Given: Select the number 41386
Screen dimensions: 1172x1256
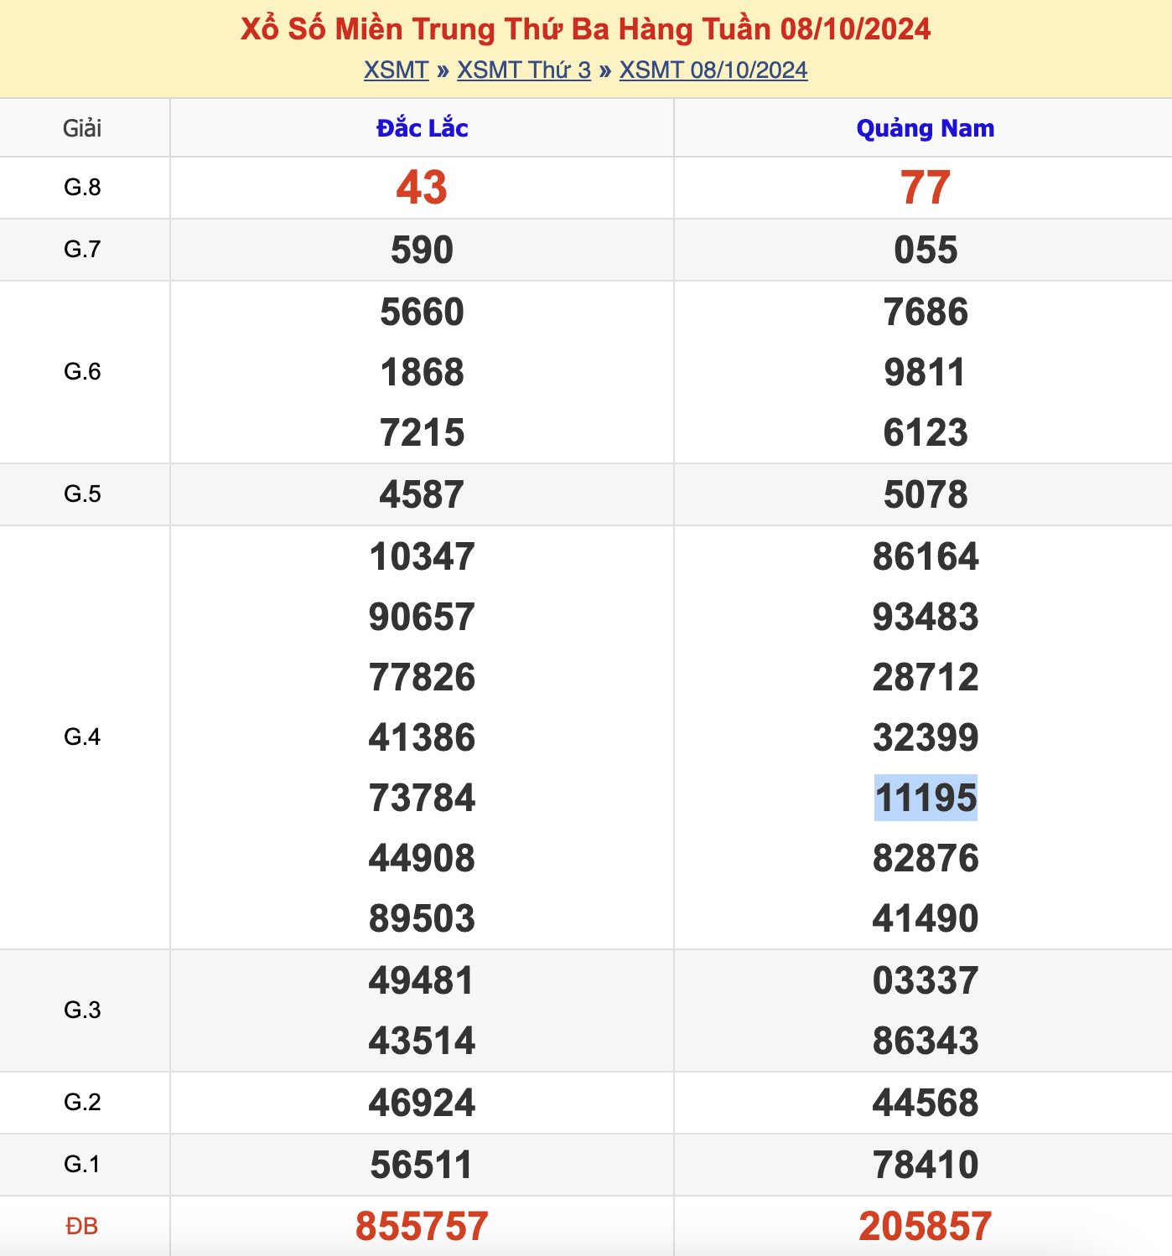Looking at the screenshot, I should coord(422,737).
